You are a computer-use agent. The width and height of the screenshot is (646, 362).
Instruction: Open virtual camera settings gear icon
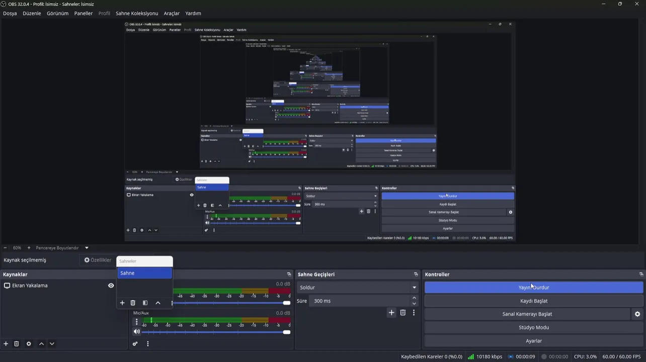click(637, 314)
